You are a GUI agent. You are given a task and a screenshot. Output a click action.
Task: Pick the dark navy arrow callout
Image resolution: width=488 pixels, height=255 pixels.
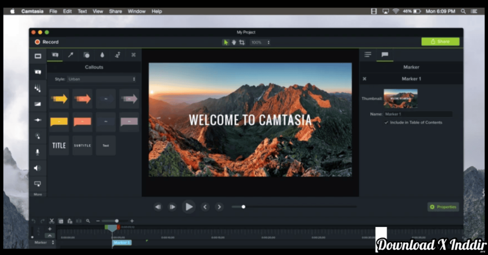point(106,99)
